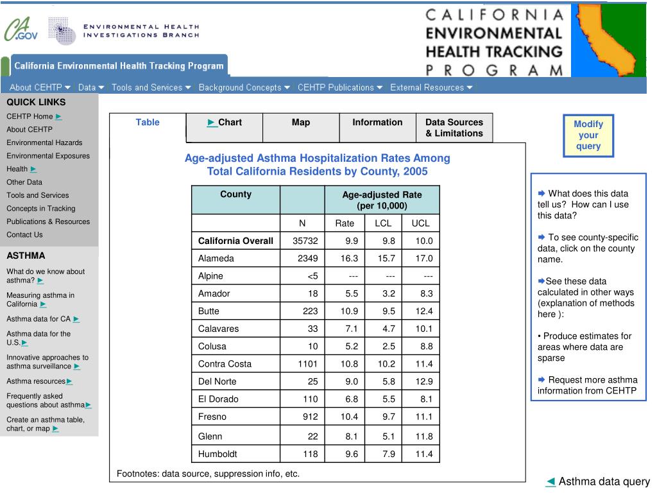
Task: Select Butte county in the table
Action: click(x=209, y=311)
